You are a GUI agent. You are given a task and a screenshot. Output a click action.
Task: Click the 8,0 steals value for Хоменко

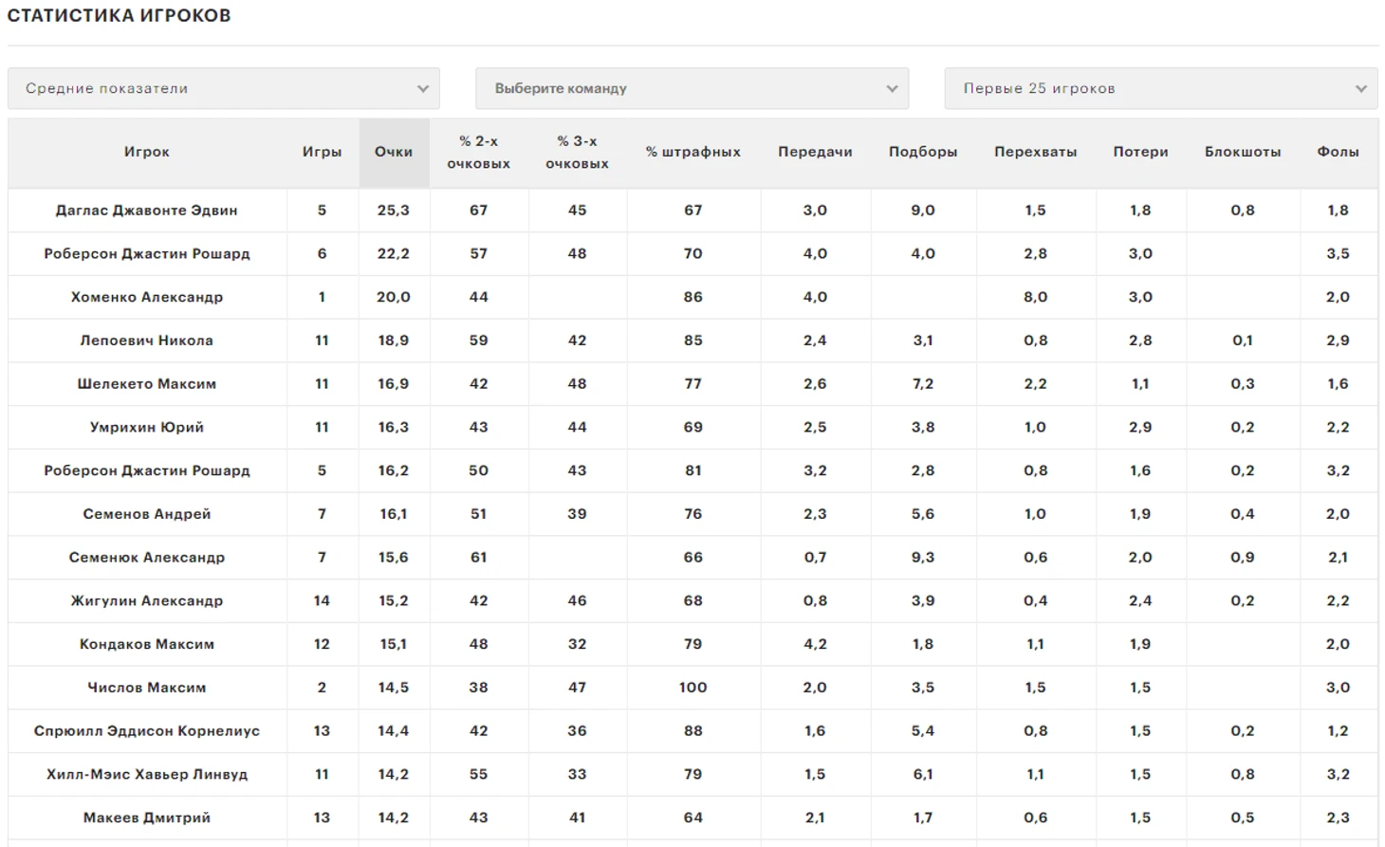[x=1036, y=298]
